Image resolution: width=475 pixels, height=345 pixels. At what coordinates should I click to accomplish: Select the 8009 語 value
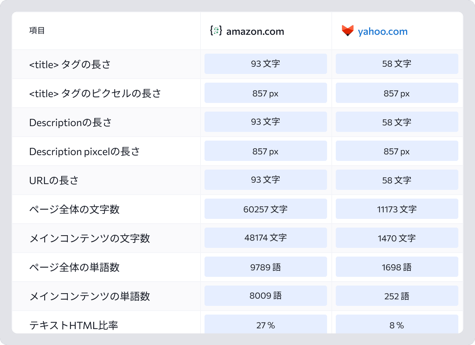[x=266, y=296]
